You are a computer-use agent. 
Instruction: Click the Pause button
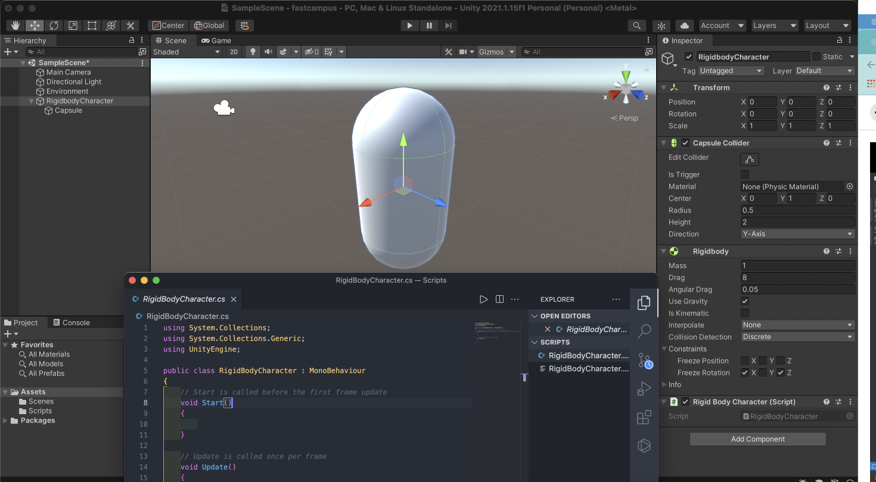tap(429, 26)
